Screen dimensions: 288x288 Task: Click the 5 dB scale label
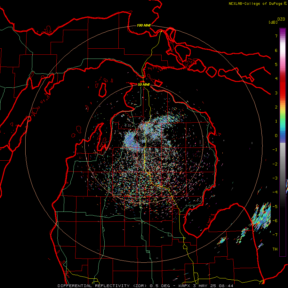click(x=276, y=64)
